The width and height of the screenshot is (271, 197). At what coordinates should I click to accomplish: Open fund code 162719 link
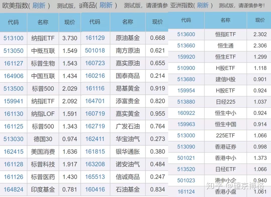(x=95, y=126)
